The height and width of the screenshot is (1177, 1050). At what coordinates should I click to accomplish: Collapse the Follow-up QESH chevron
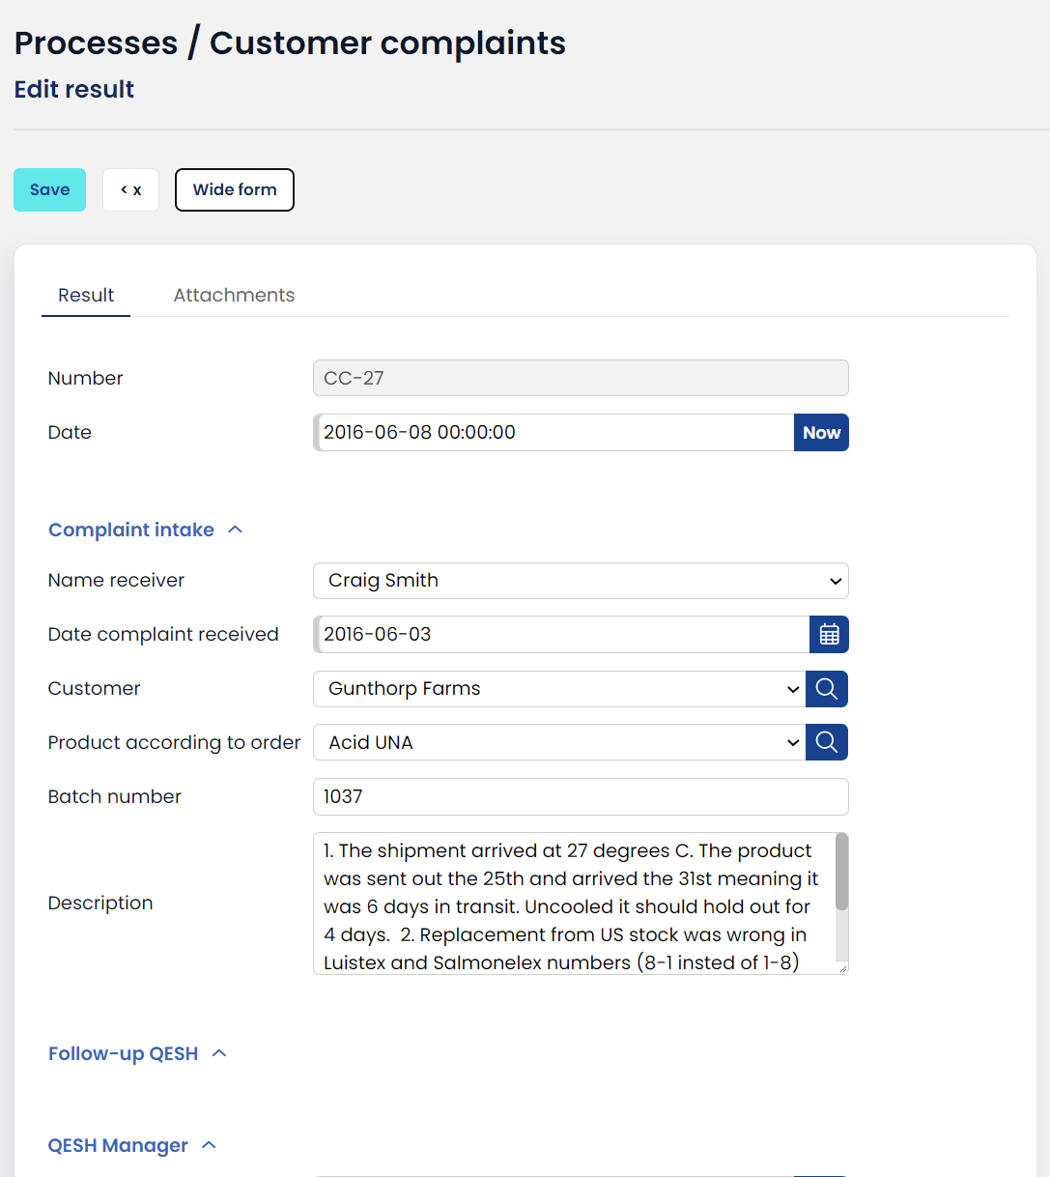pos(219,1053)
